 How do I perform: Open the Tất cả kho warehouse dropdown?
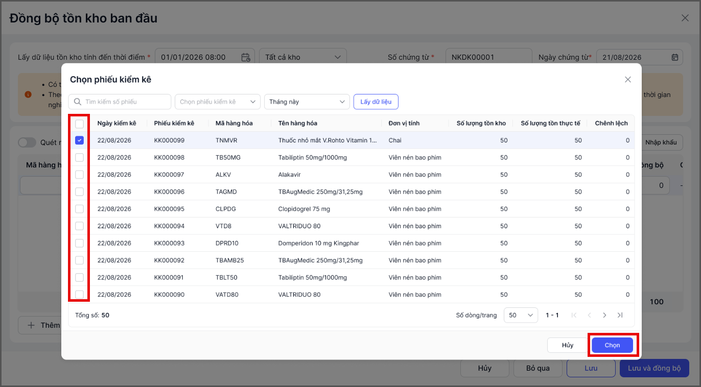[303, 57]
